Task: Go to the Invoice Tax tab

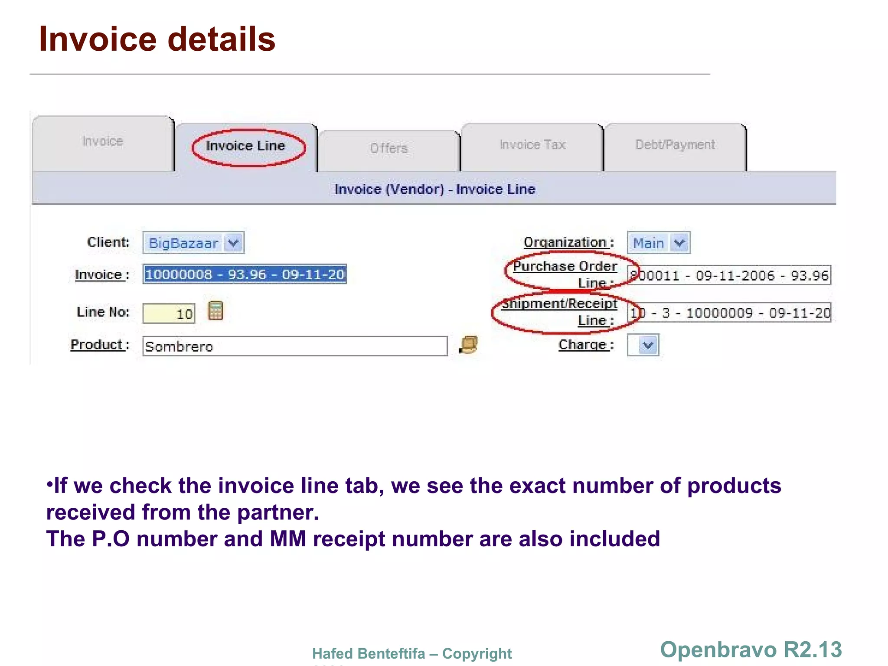Action: [x=532, y=145]
